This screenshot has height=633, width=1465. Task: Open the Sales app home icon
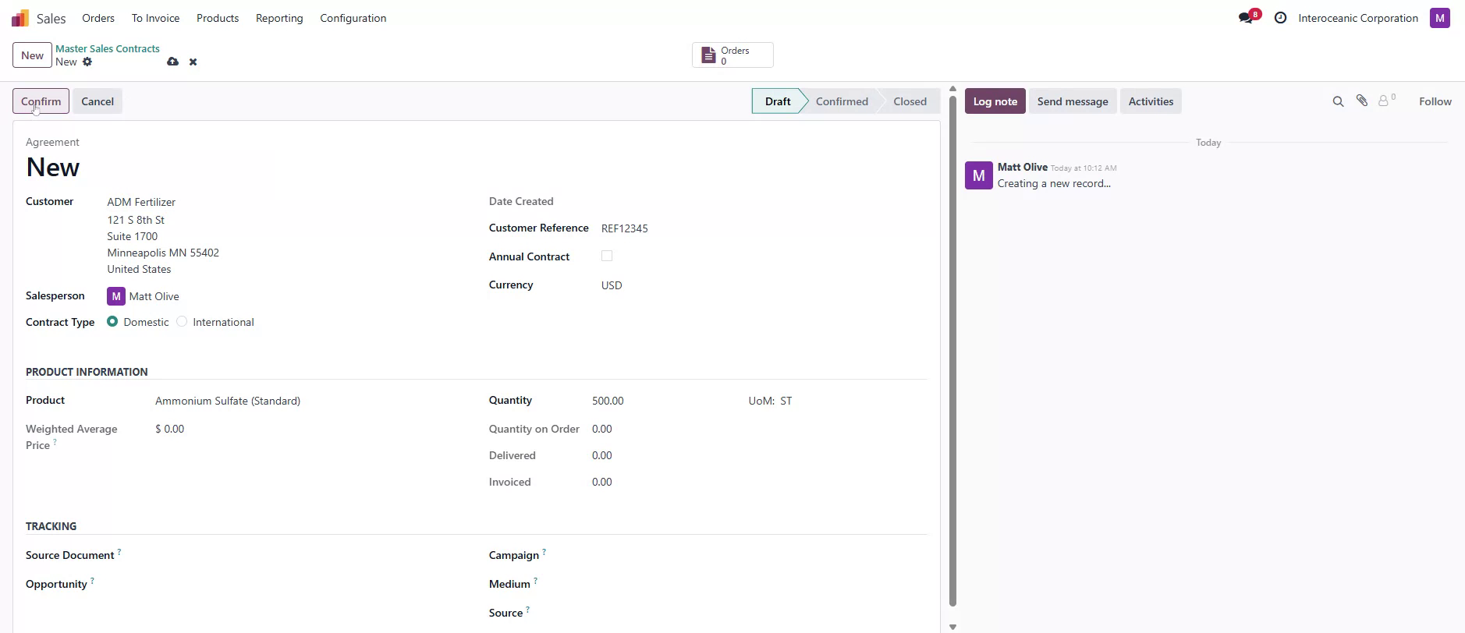coord(20,18)
